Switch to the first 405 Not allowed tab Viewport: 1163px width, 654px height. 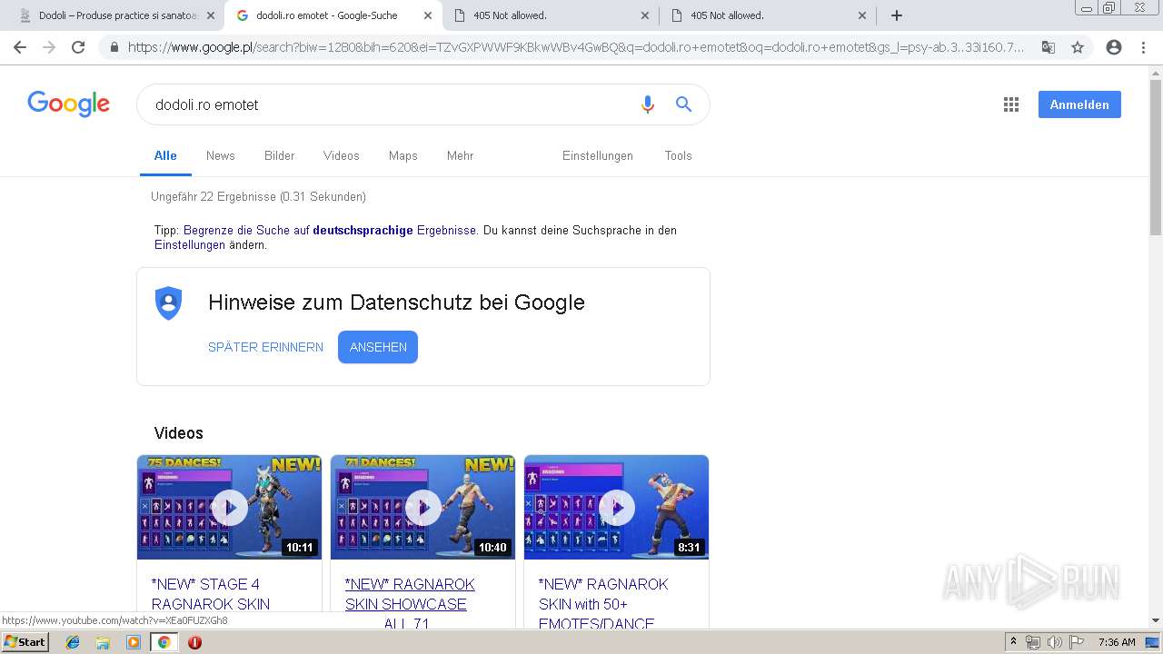pyautogui.click(x=552, y=15)
